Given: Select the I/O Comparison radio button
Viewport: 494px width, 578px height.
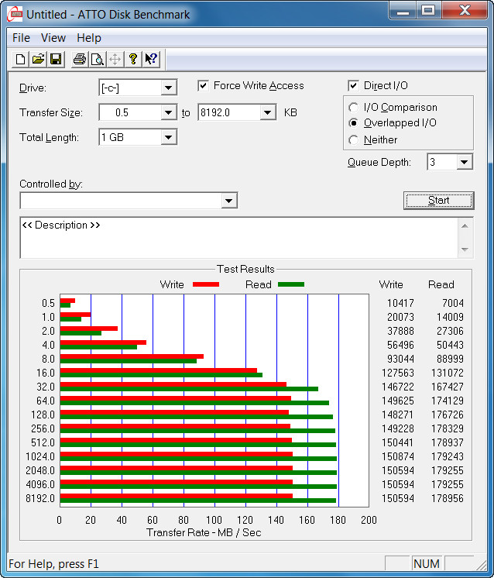Looking at the screenshot, I should [353, 107].
